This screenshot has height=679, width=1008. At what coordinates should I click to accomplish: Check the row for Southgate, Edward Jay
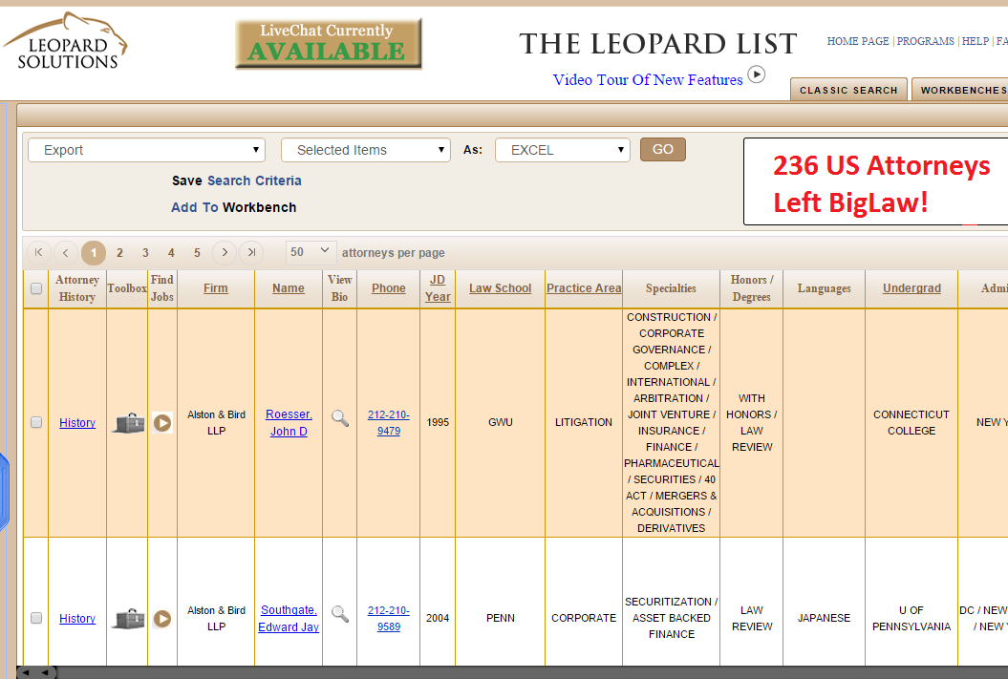[x=36, y=618]
